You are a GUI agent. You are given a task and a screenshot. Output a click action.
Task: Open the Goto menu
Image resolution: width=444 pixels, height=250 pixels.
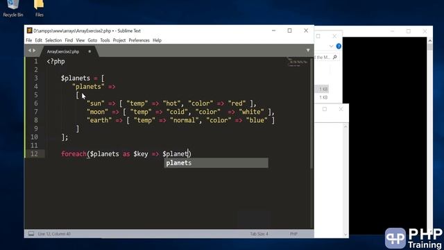point(92,40)
